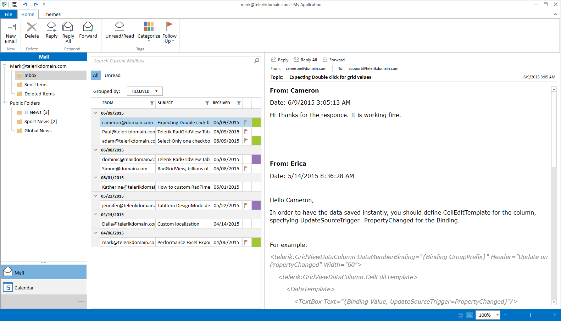The image size is (561, 321).
Task: Open the Deleted Items folder
Action: pos(39,94)
